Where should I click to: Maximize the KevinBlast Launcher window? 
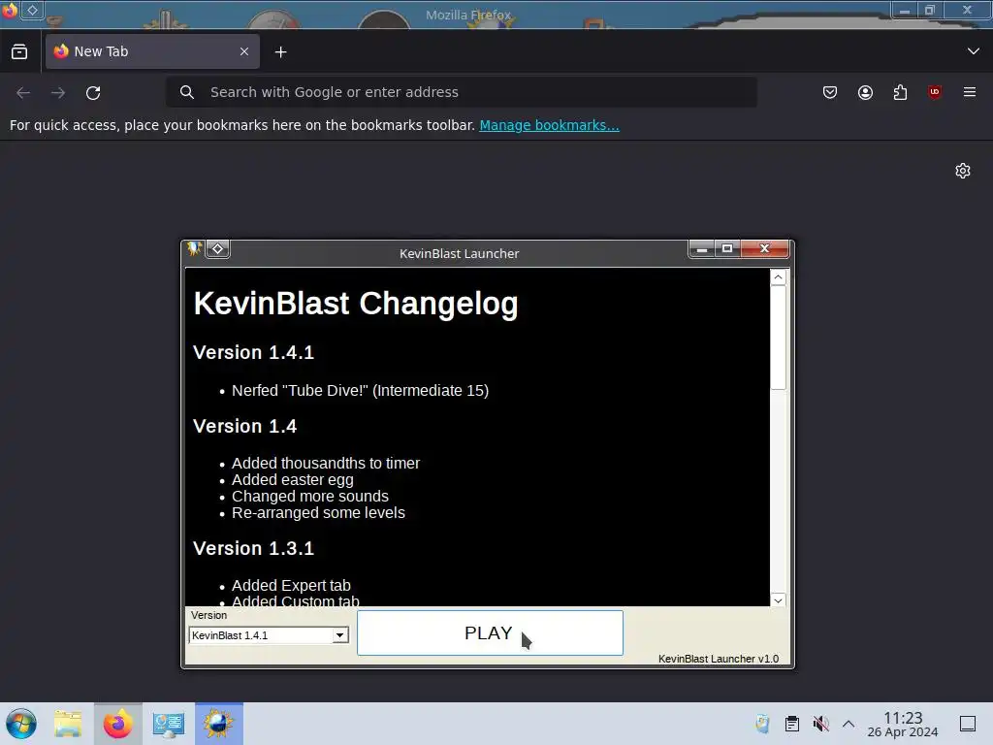[x=727, y=249]
